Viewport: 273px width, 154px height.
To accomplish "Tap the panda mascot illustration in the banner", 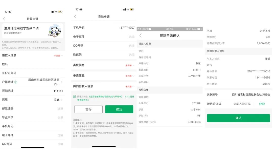I will [x=54, y=32].
